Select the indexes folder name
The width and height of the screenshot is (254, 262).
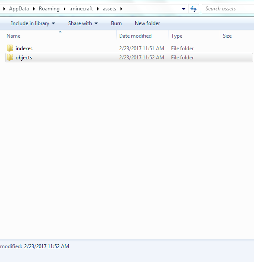[x=24, y=49]
